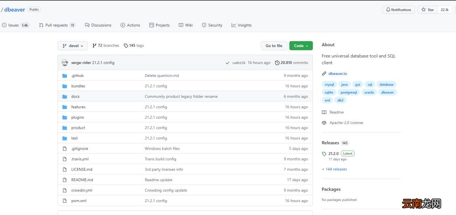Open the Wiki tab

tap(186, 25)
